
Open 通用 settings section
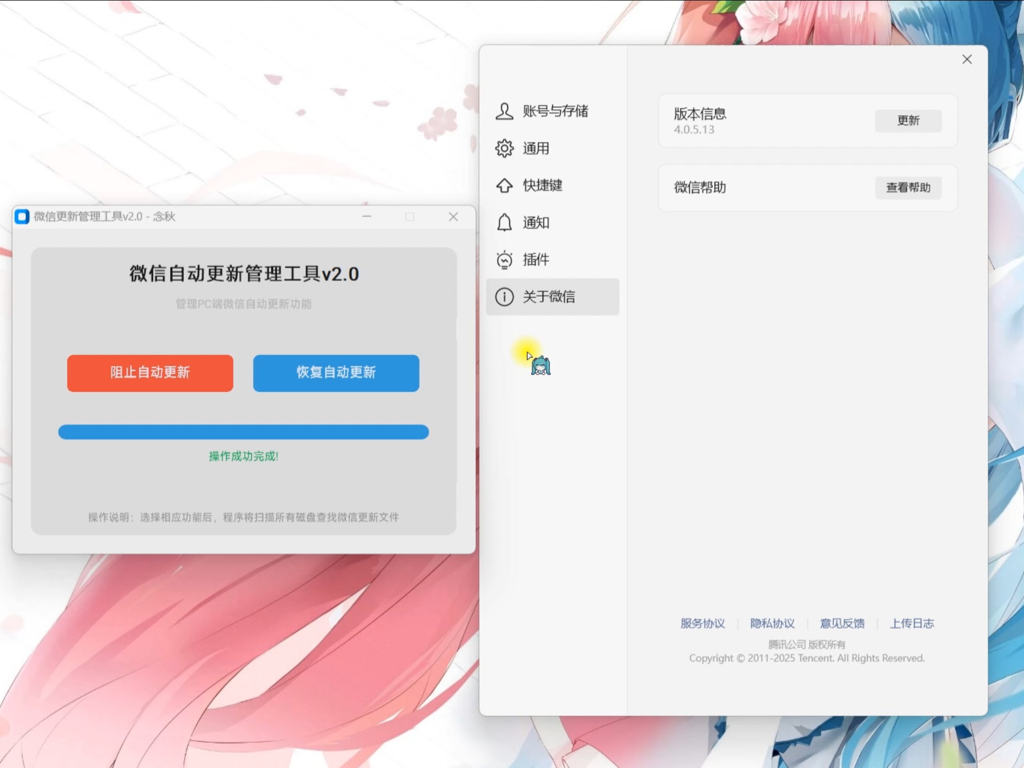[553, 148]
